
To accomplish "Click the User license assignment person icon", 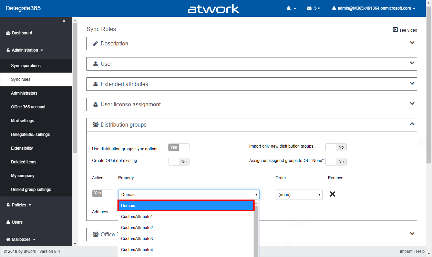I will (95, 105).
